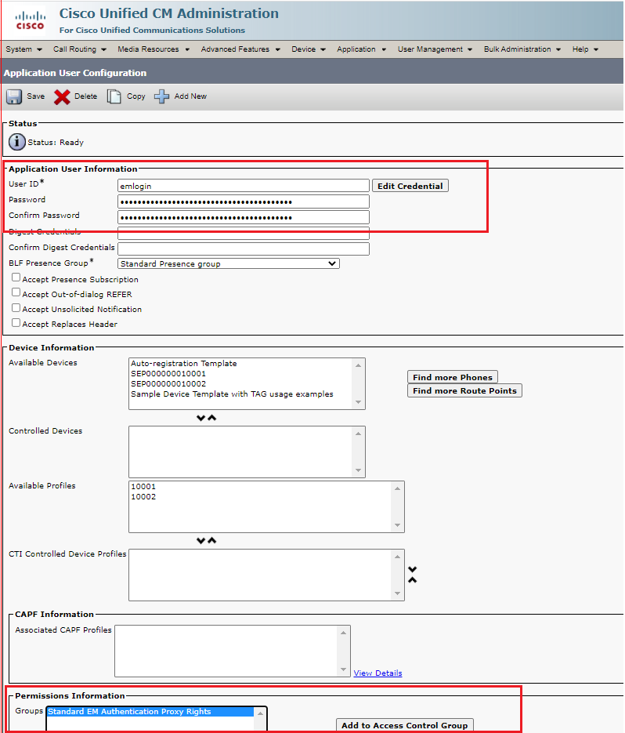Click the Add New toolbar label
Image resolution: width=625 pixels, height=733 pixels.
tap(190, 96)
